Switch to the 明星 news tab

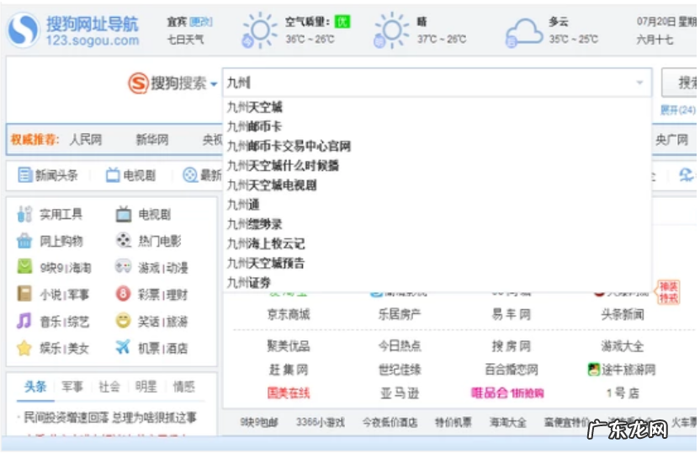(146, 387)
